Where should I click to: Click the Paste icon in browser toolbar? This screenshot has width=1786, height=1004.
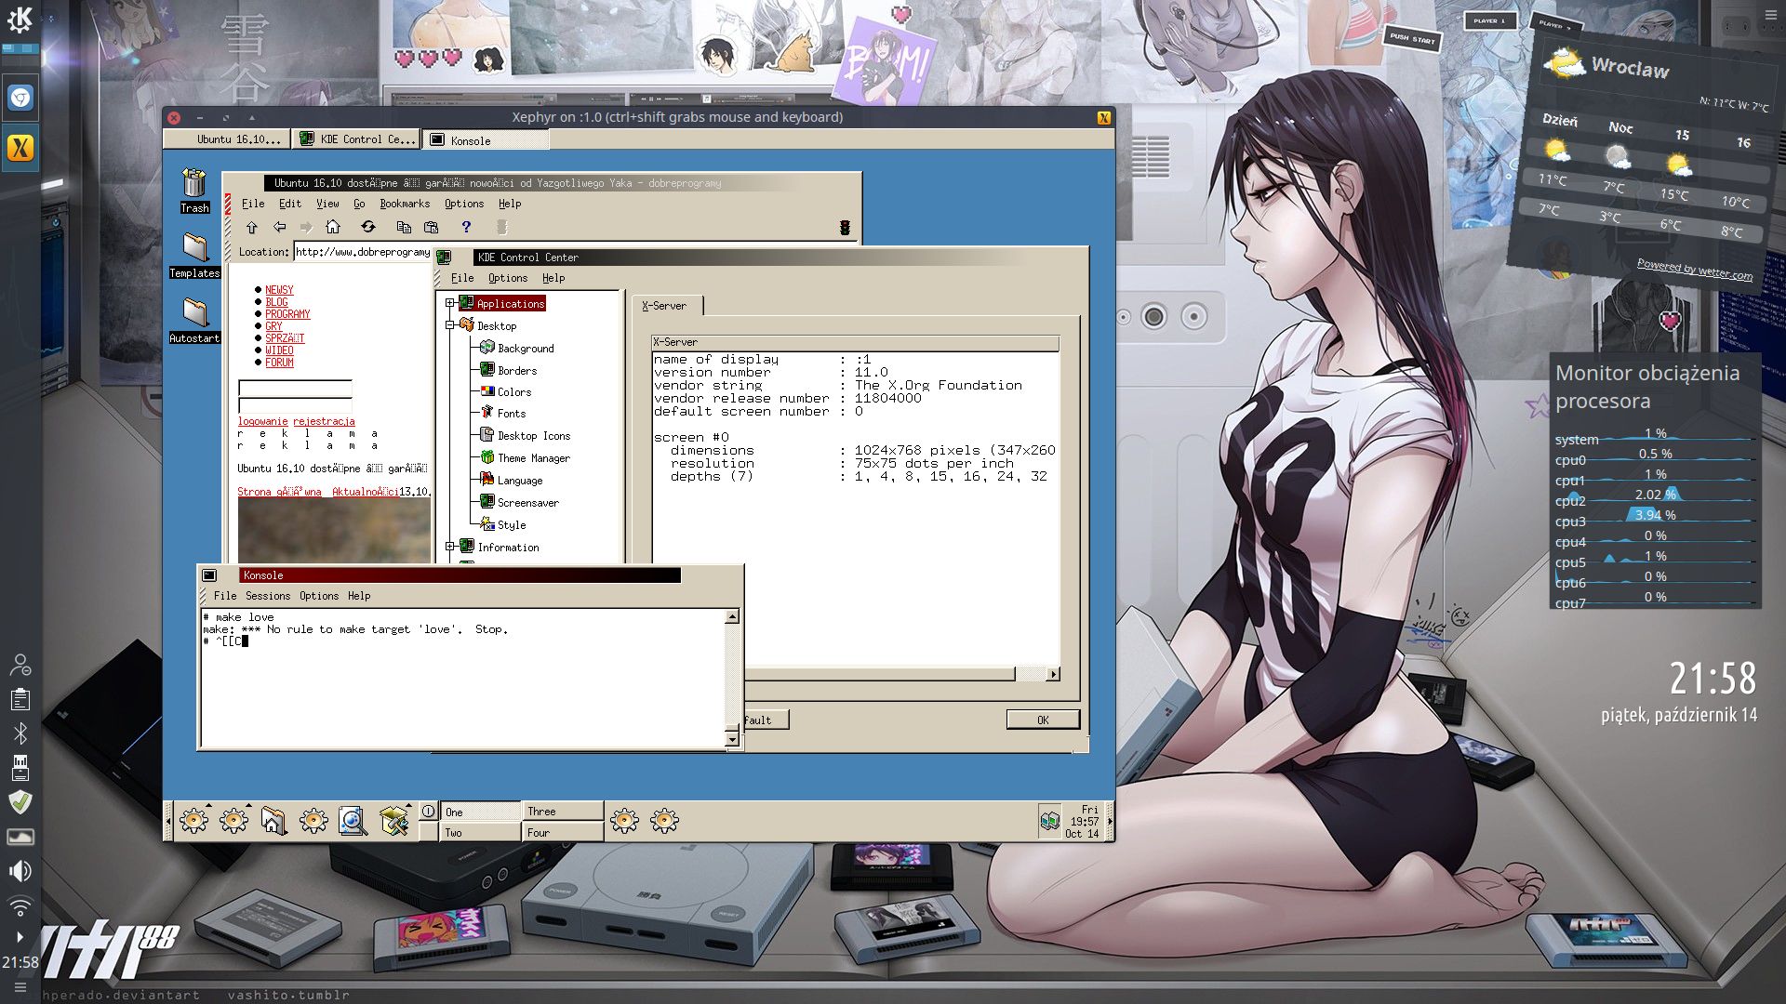[x=431, y=227]
